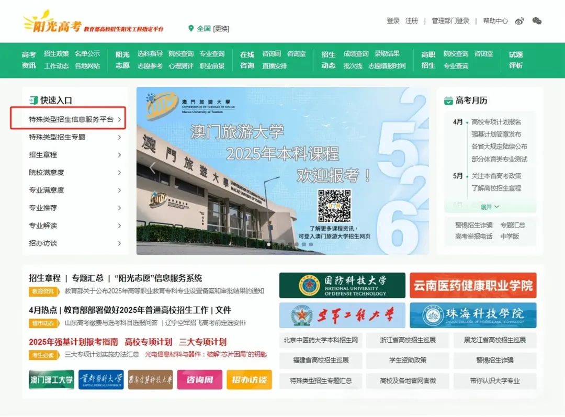Open 中学版 link

(510, 236)
